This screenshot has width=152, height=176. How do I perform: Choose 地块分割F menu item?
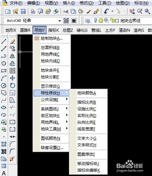coord(52,77)
